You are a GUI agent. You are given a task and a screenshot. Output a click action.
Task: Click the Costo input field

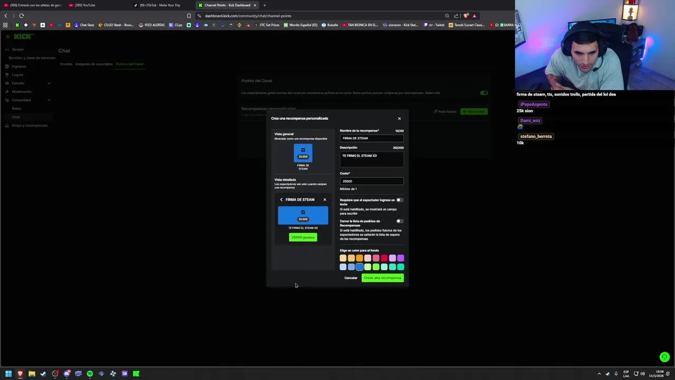coord(372,181)
